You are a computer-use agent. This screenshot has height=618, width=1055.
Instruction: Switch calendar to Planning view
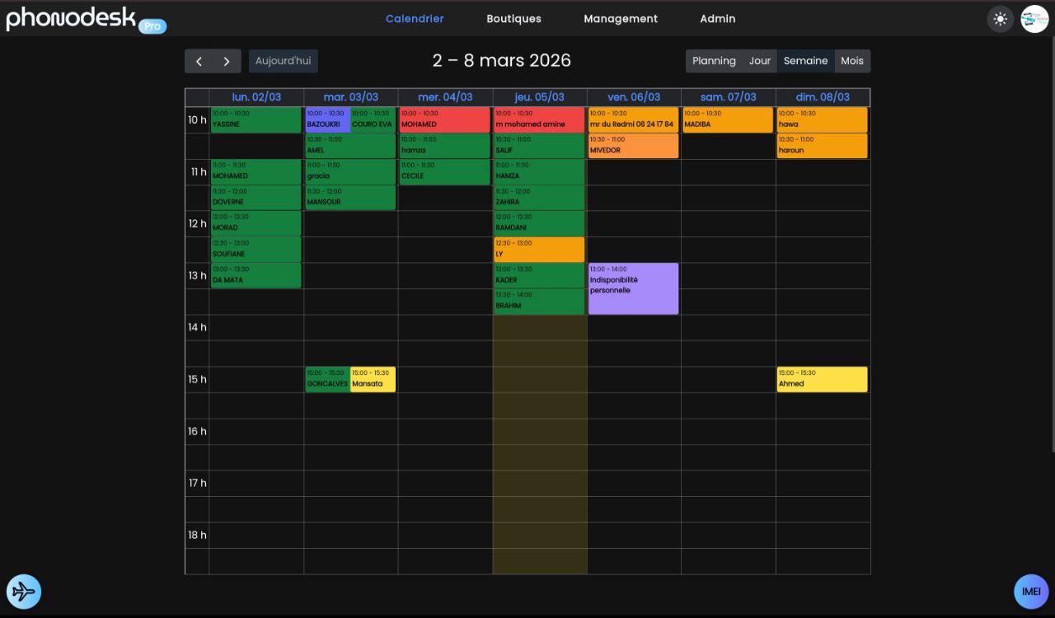(714, 60)
